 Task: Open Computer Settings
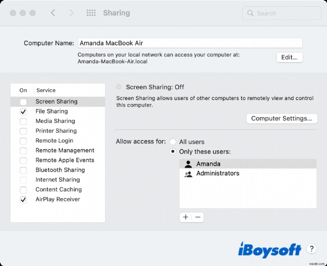pos(282,118)
